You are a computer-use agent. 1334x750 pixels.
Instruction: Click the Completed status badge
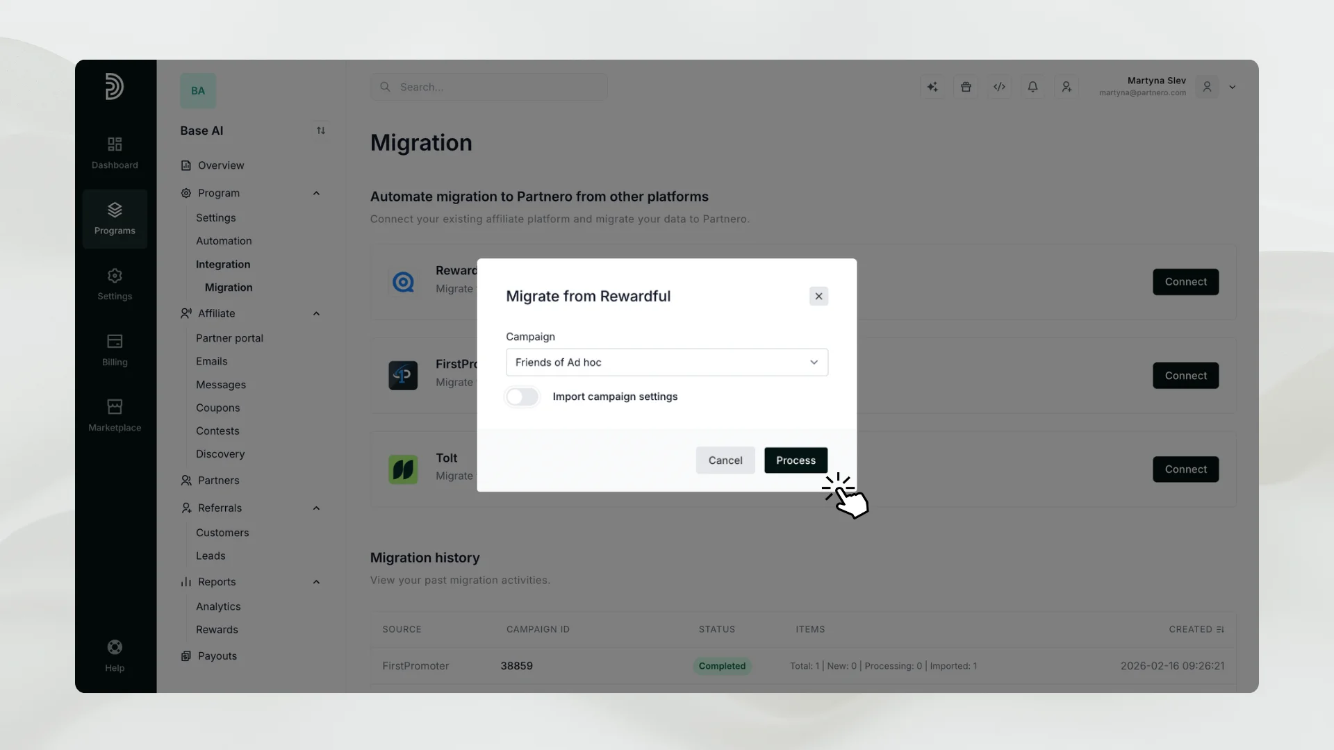[x=722, y=666]
